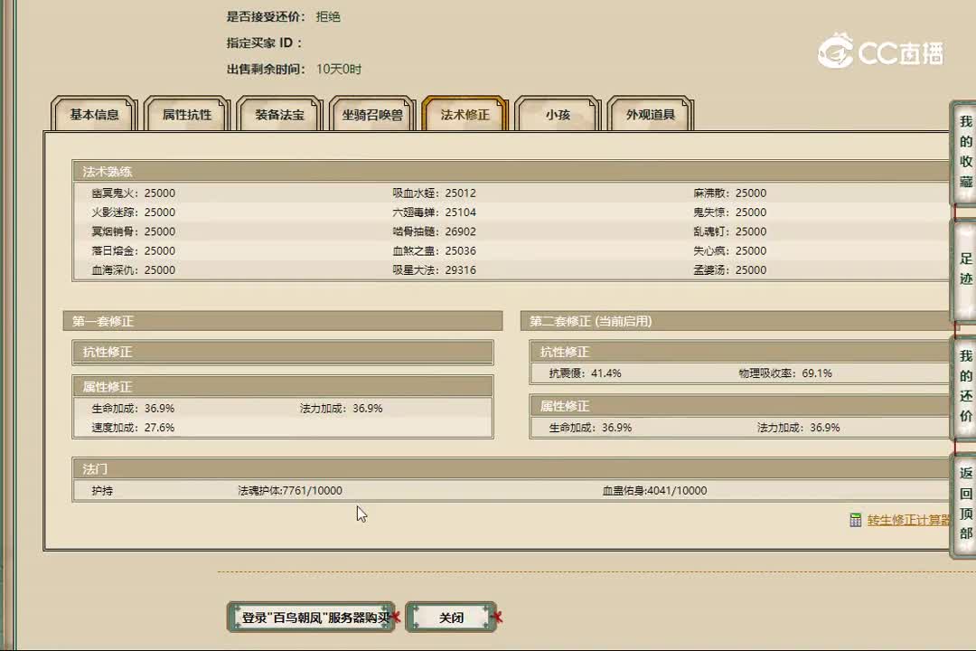Click the CC直播 logo
Image resolution: width=976 pixels, height=651 pixels.
pos(881,52)
